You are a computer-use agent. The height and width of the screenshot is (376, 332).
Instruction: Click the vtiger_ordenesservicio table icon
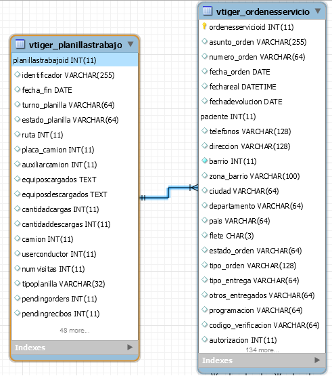click(x=208, y=11)
